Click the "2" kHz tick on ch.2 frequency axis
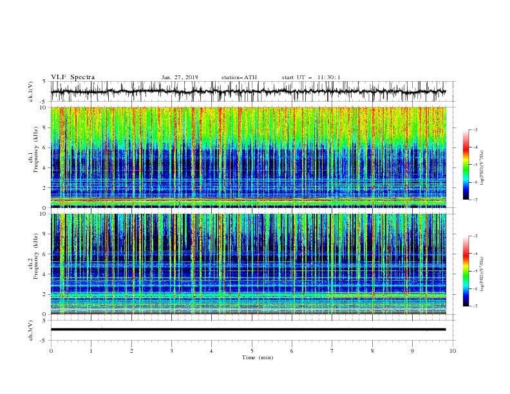510x394 pixels. pos(45,294)
